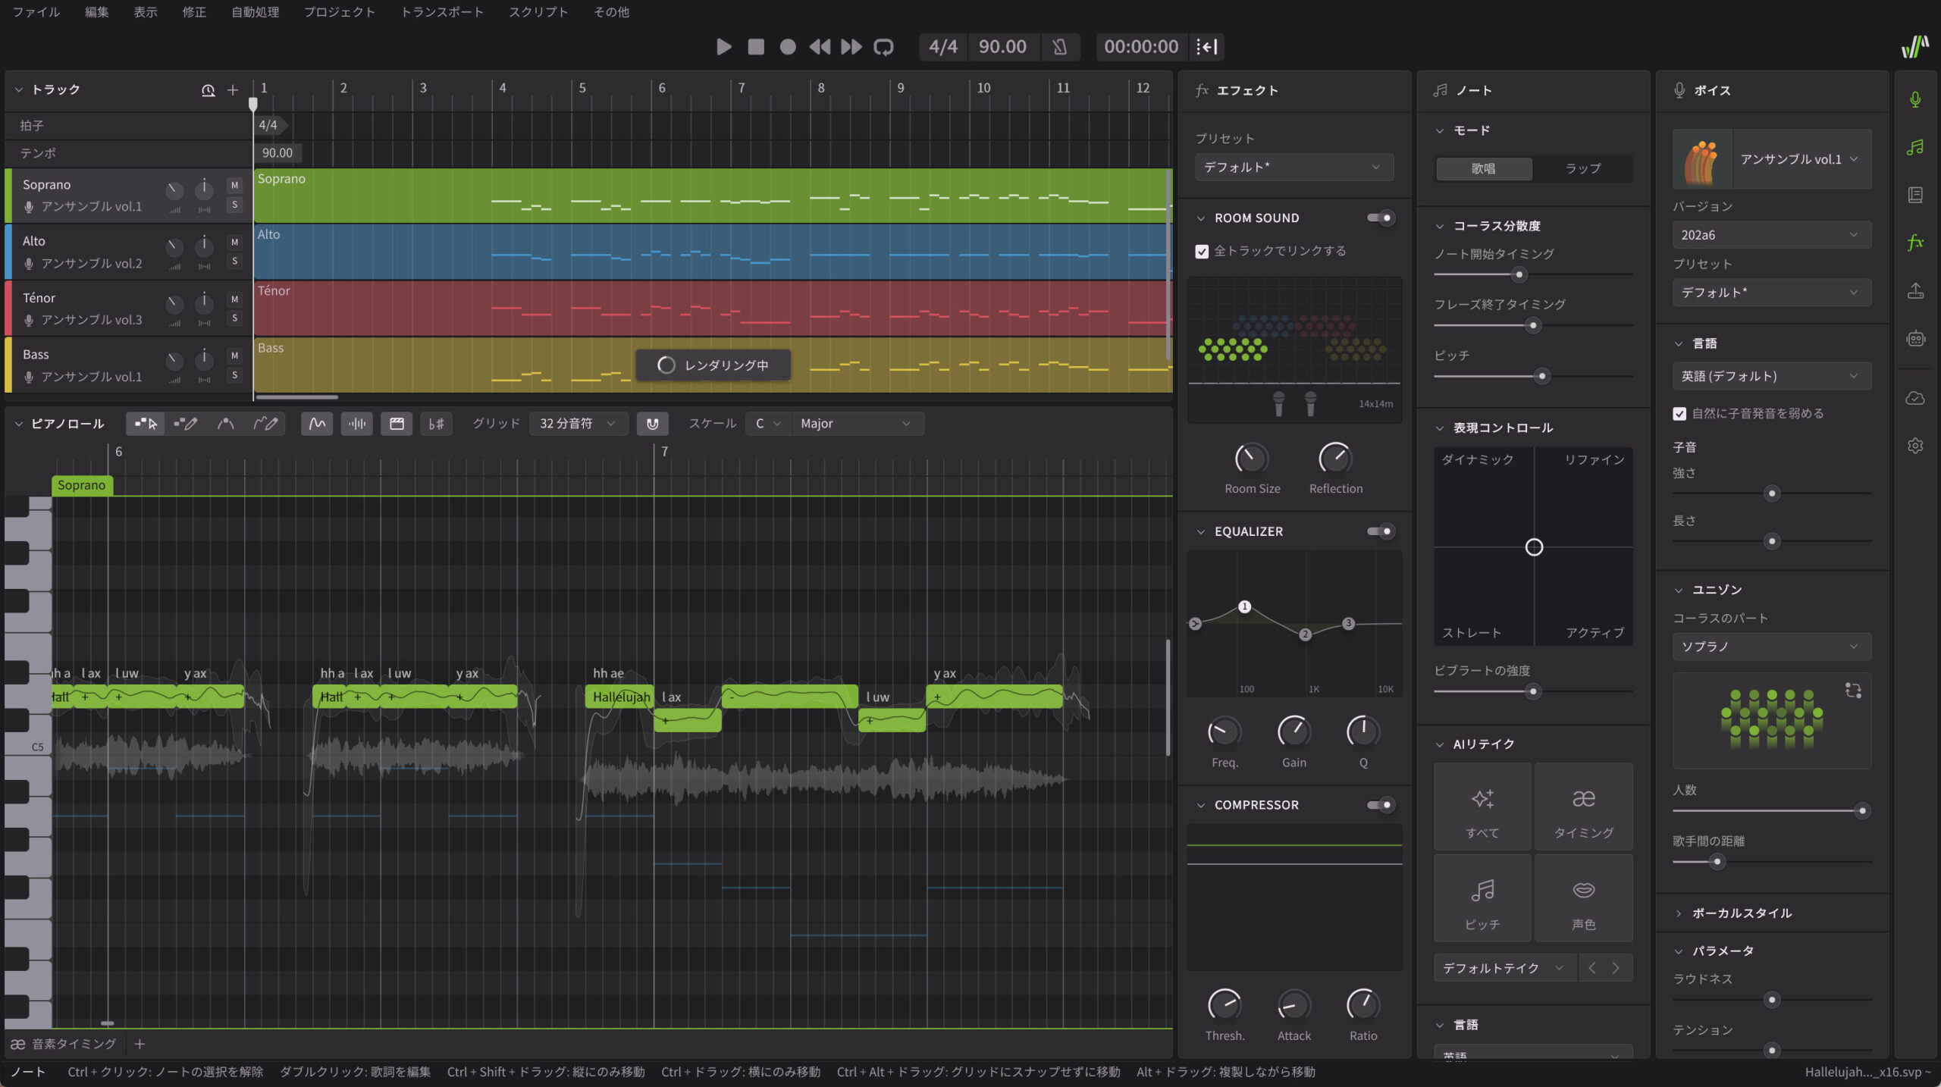Viewport: 1941px width, 1087px height.
Task: Select the arrow selection tool in piano roll
Action: click(145, 423)
